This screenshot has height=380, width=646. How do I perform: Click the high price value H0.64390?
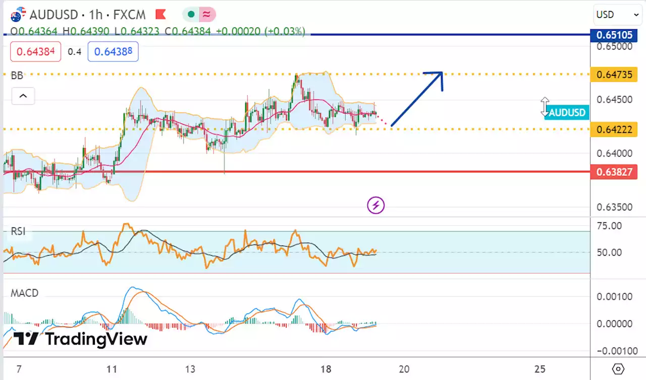point(86,31)
